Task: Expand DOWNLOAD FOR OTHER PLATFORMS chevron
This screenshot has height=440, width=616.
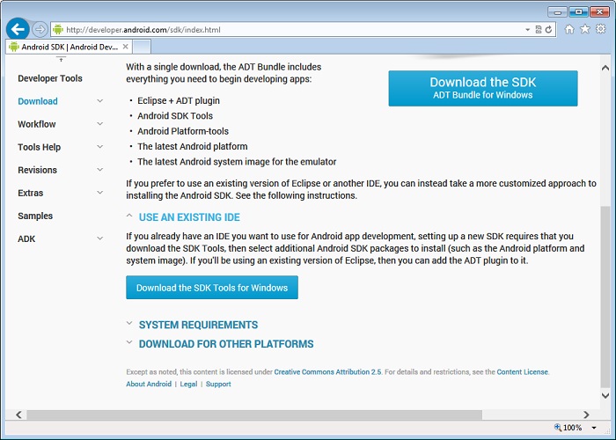Action: tap(128, 342)
